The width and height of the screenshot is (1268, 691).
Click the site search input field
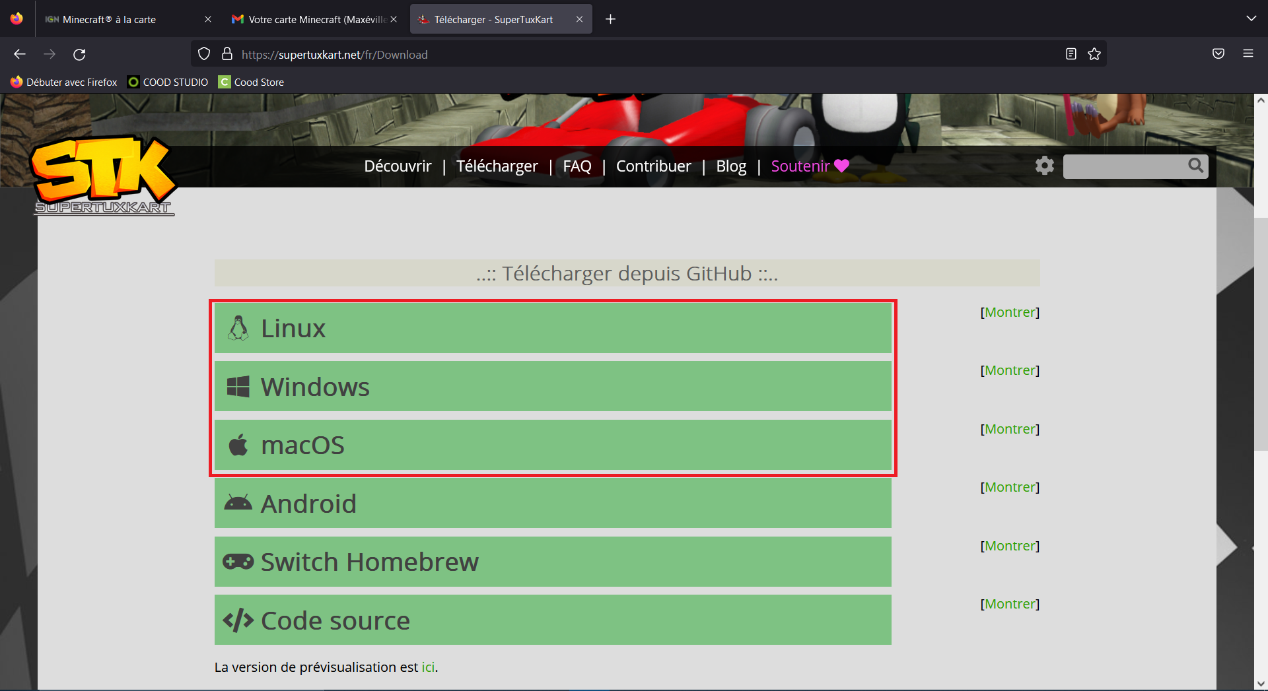pyautogui.click(x=1124, y=166)
